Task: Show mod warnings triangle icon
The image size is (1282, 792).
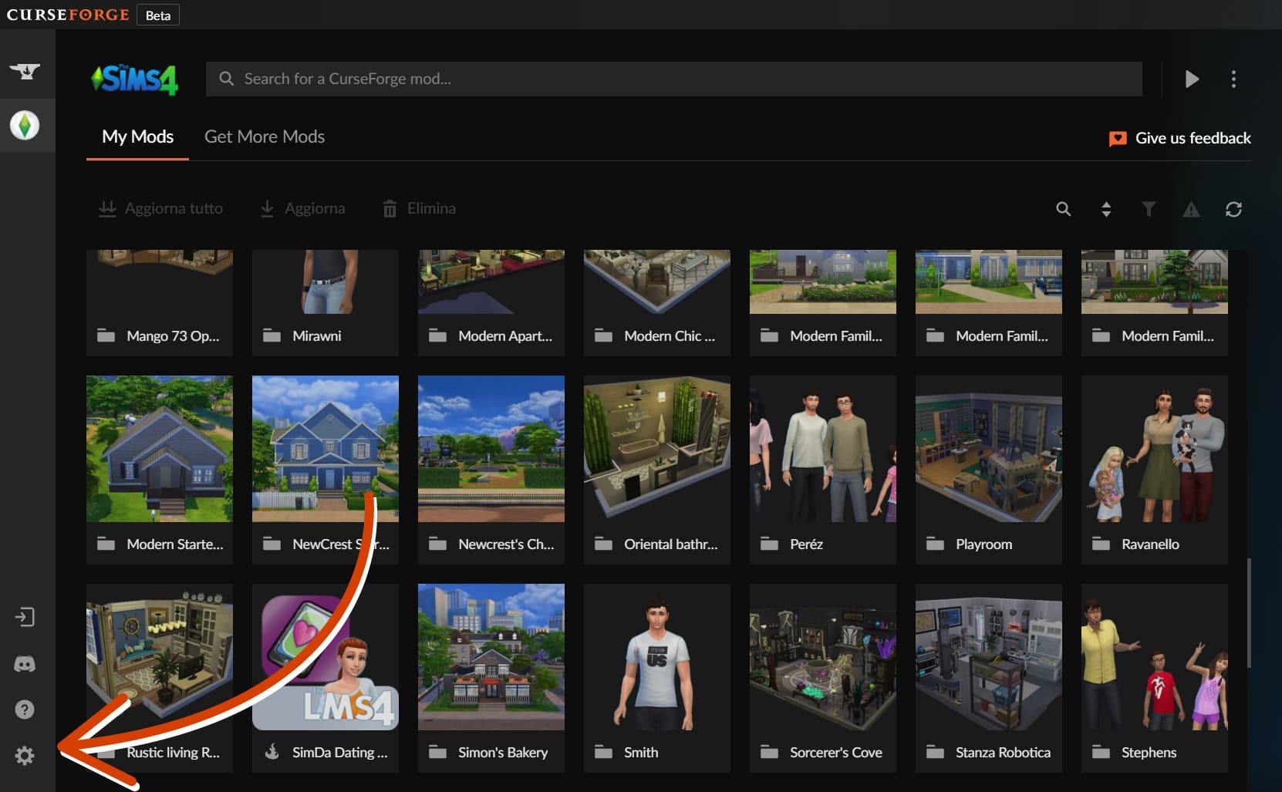Action: click(x=1191, y=209)
